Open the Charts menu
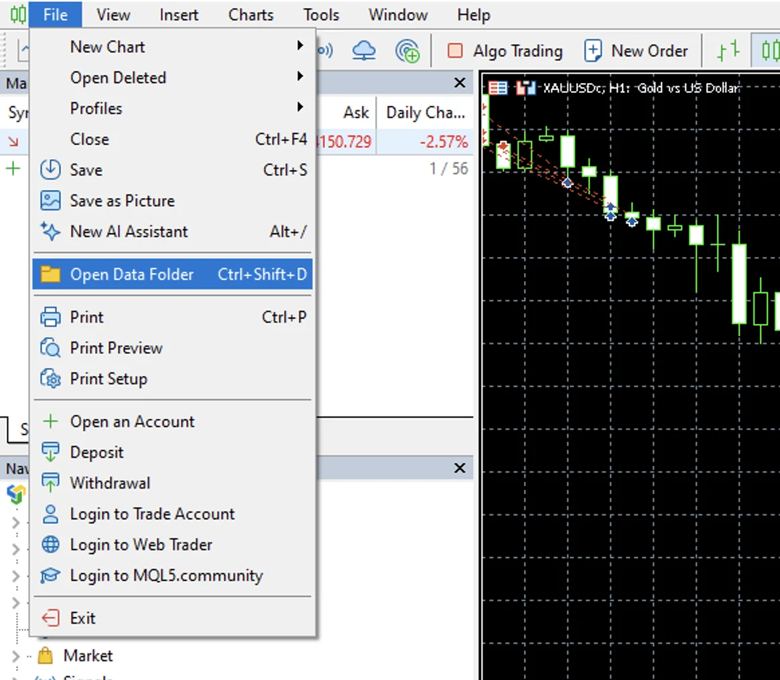 251,15
